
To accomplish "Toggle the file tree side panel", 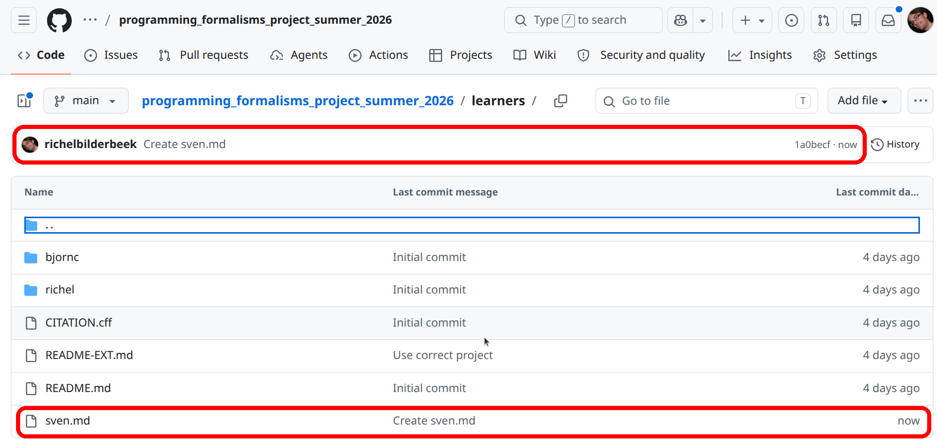I will point(24,101).
